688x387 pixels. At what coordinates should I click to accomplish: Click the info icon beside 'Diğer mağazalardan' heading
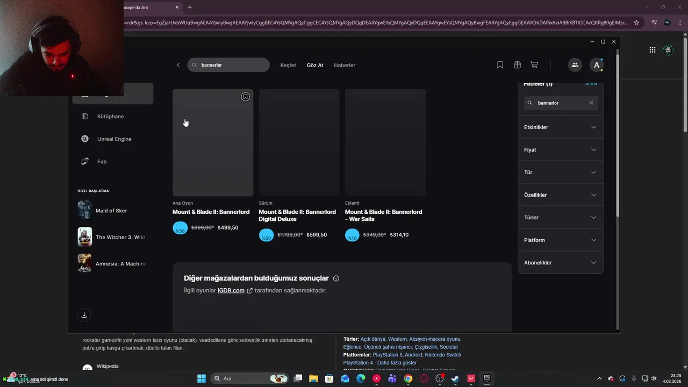(336, 278)
